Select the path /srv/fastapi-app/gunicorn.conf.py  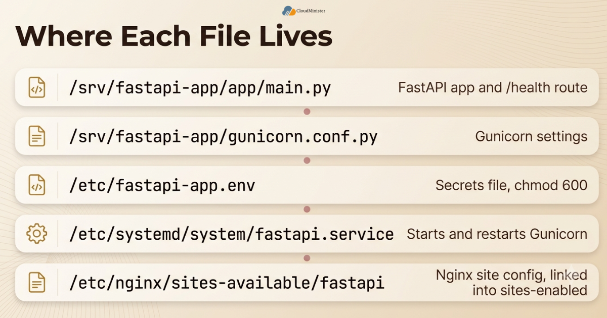tap(223, 137)
